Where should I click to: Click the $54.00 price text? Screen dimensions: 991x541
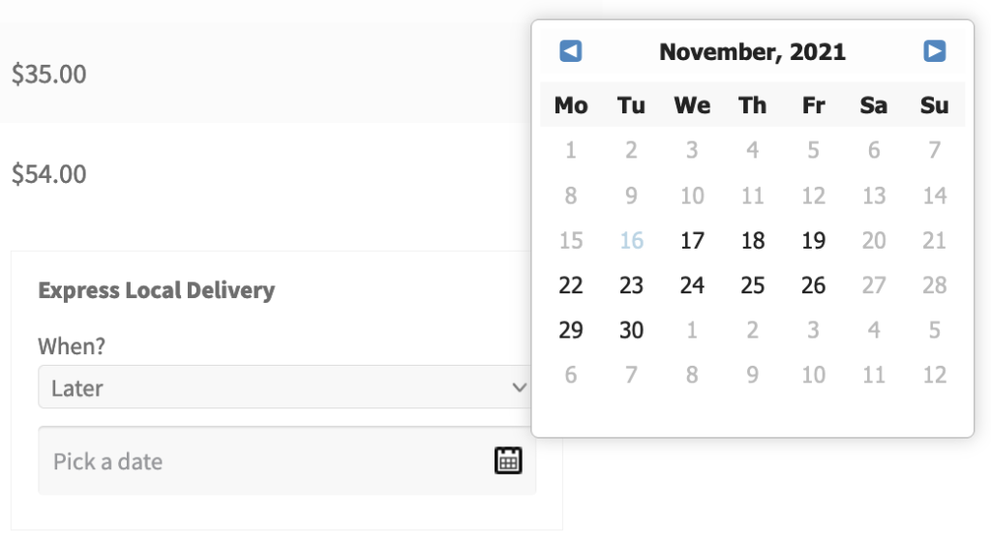(48, 174)
